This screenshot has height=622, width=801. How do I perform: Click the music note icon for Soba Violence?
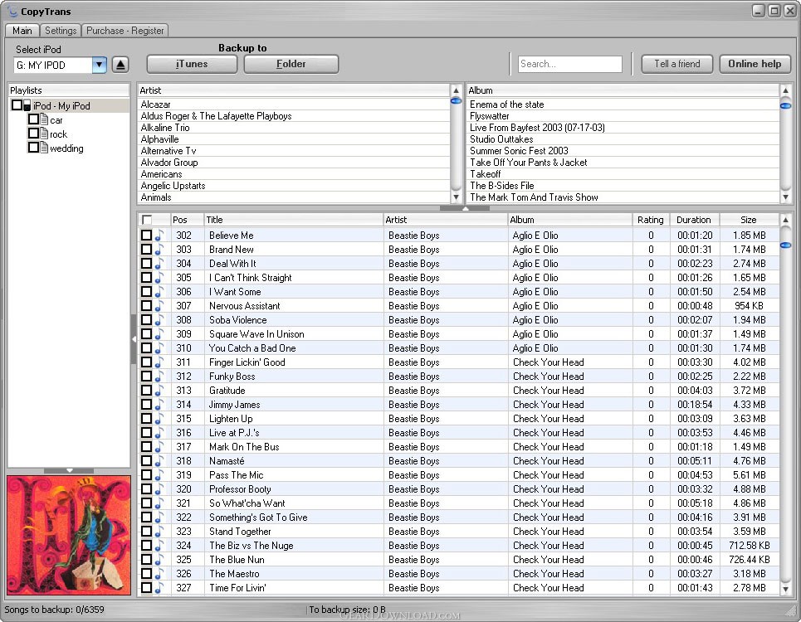tap(159, 320)
